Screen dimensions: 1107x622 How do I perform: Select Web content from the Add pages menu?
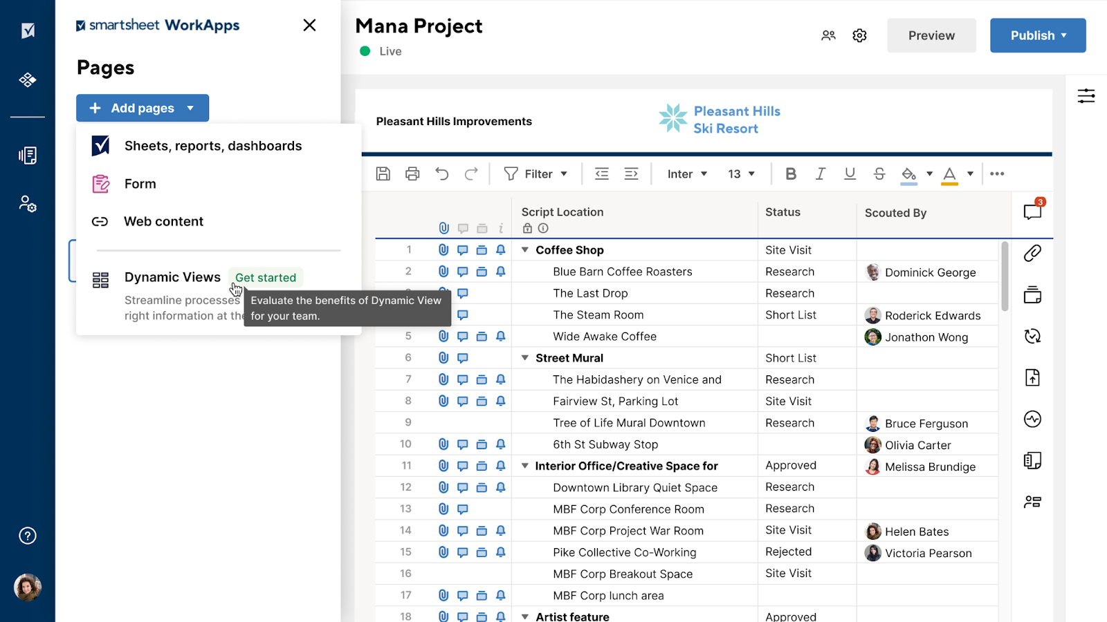tap(163, 221)
